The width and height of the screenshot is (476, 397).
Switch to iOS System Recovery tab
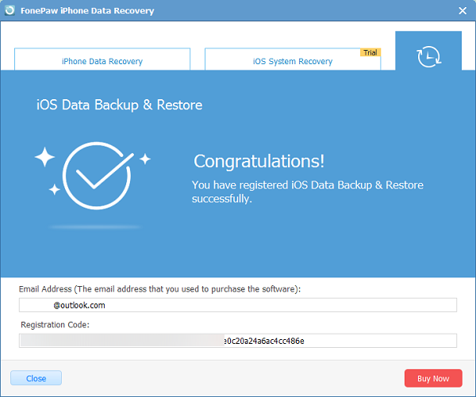pos(293,59)
